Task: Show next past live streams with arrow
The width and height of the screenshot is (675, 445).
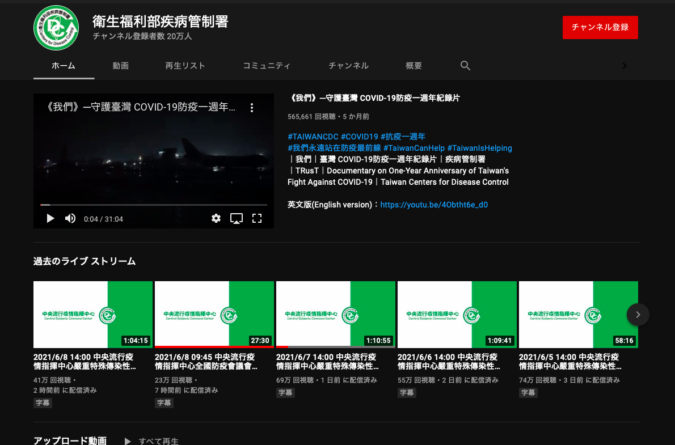Action: 638,315
